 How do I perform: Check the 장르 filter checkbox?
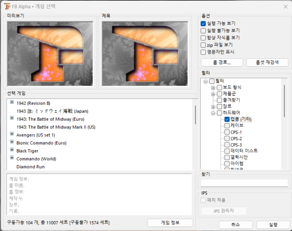click(x=220, y=106)
